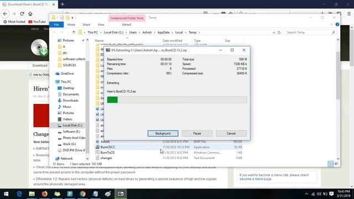Open the Windows Start menu
This screenshot has height=199, width=354.
[x=6, y=194]
